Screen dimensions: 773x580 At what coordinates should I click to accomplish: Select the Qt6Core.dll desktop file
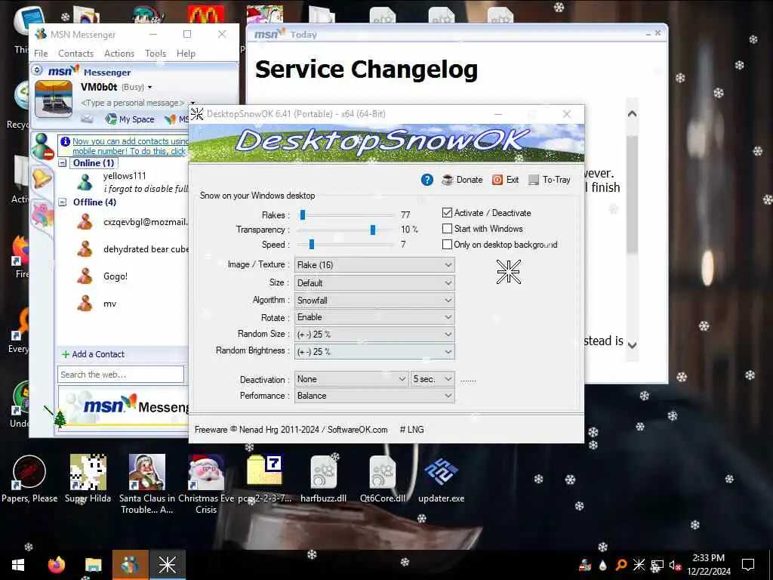(383, 479)
